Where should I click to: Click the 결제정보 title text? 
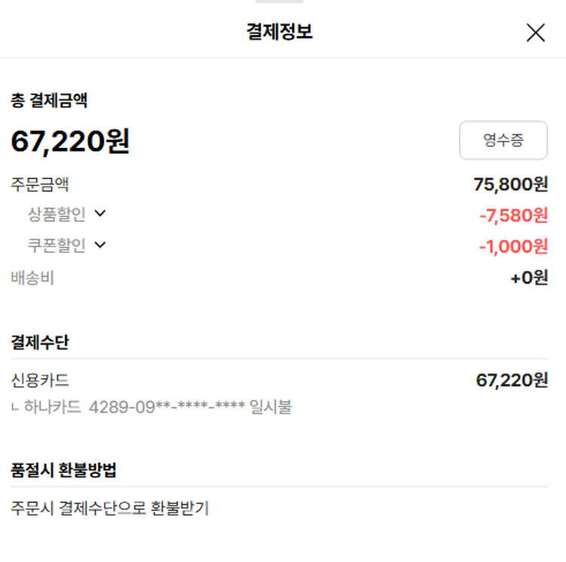[279, 32]
